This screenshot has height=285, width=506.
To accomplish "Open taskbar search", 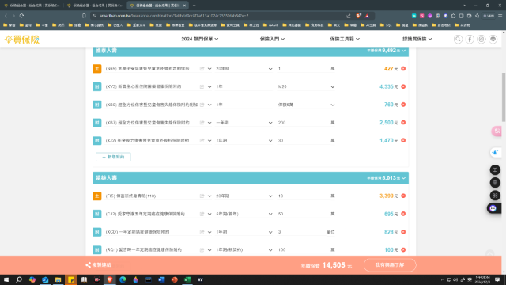I will click(x=19, y=279).
